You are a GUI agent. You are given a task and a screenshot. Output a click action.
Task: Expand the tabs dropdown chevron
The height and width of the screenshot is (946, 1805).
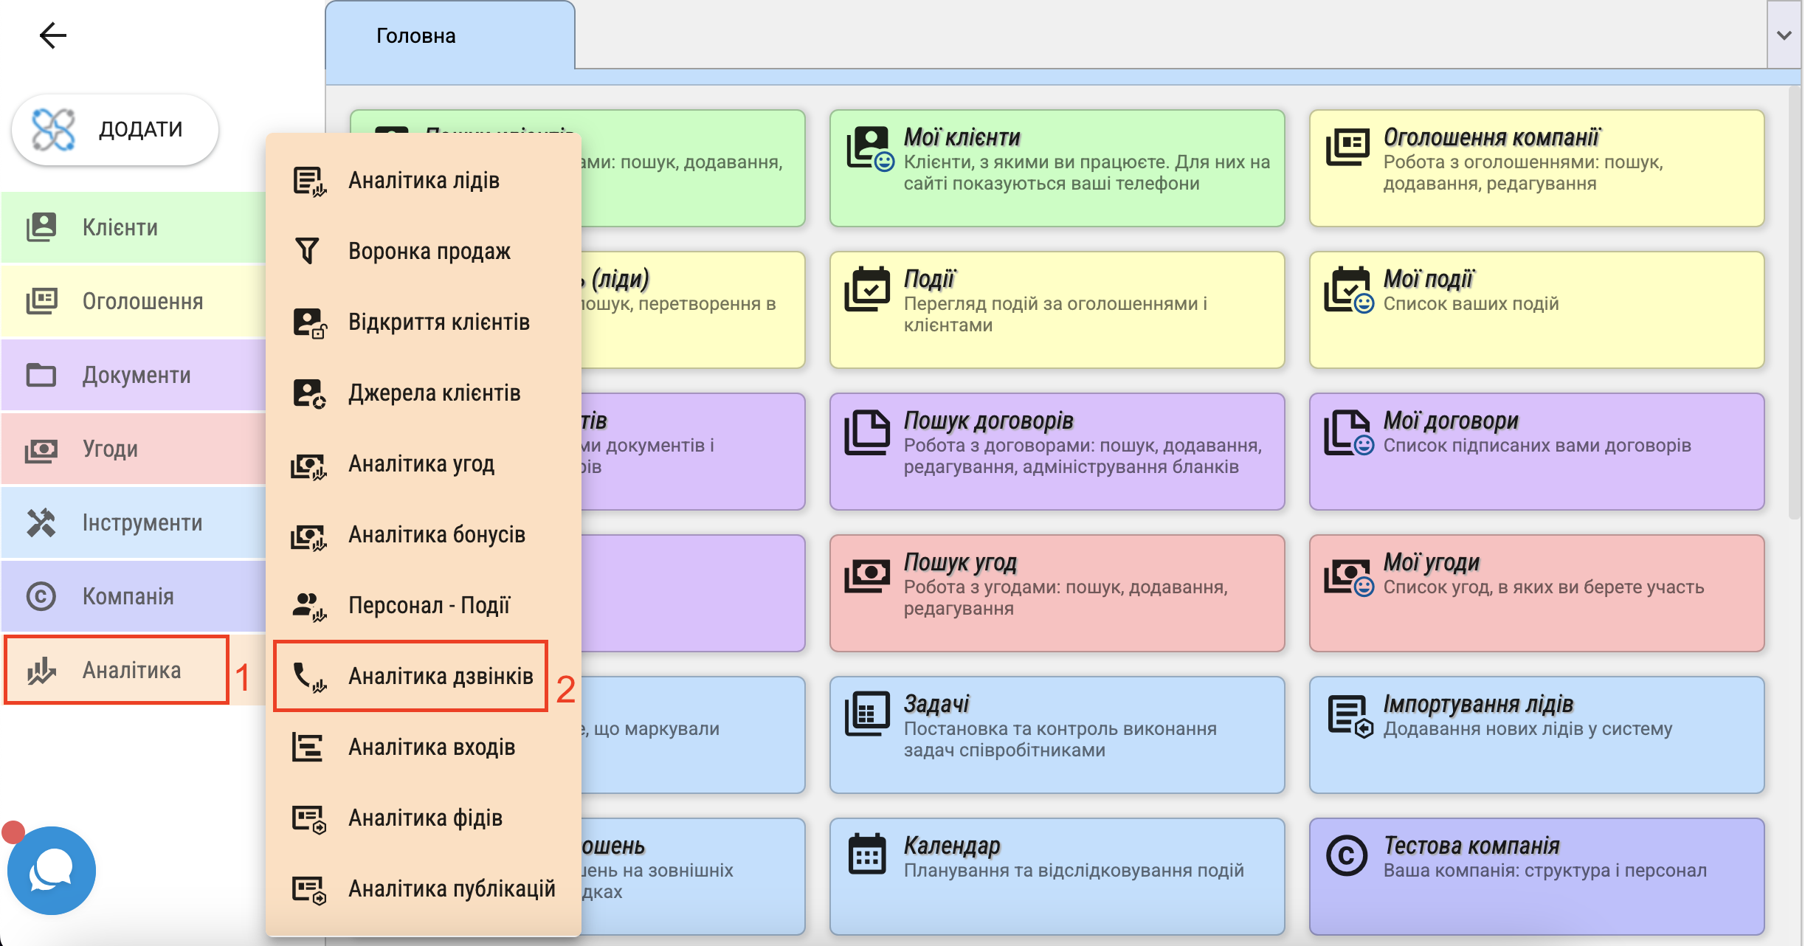pyautogui.click(x=1784, y=35)
